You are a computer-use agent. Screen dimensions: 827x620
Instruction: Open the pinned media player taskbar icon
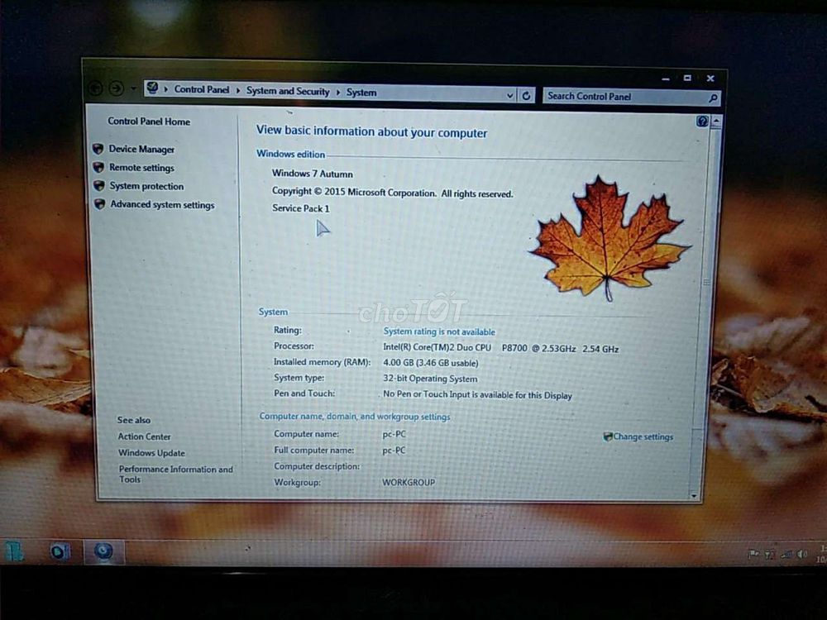[x=60, y=552]
